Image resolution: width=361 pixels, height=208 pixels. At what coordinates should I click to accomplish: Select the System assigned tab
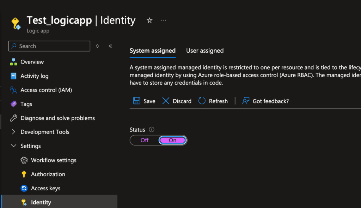[x=153, y=50]
